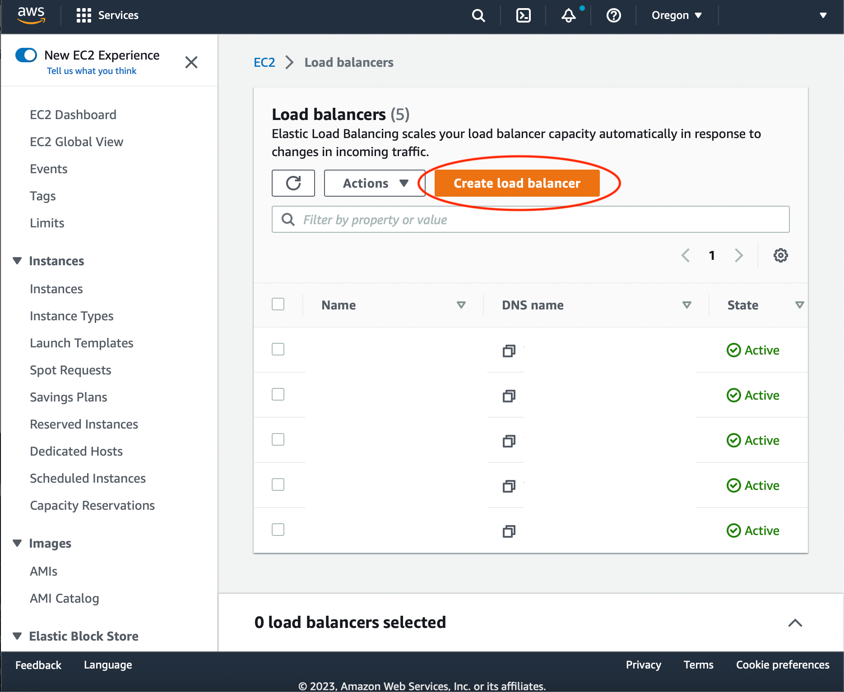Viewport: 844px width, 692px height.
Task: Sort by DNS name column arrow
Action: point(687,305)
